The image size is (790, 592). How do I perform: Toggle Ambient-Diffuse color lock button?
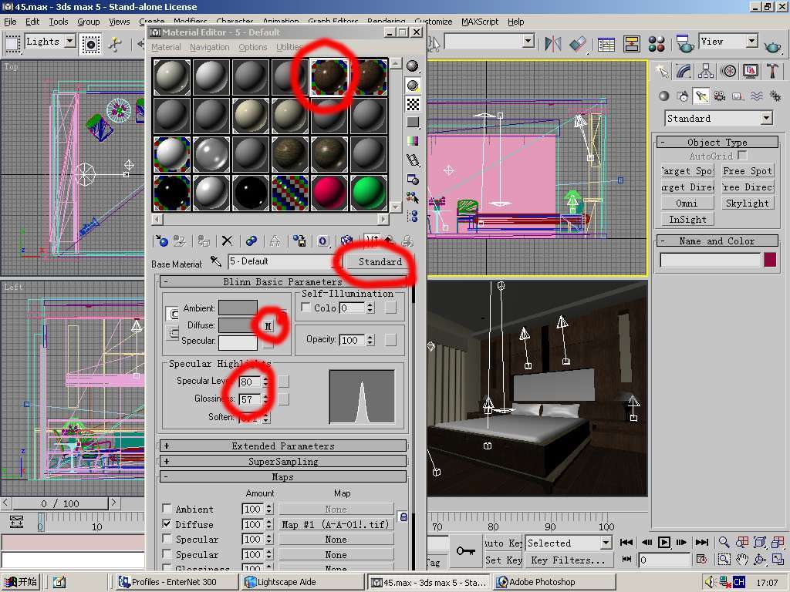pyautogui.click(x=172, y=314)
